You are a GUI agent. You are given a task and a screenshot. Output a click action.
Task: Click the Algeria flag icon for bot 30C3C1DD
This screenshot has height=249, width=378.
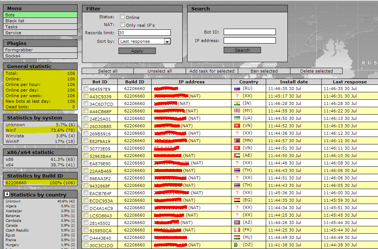point(237,245)
